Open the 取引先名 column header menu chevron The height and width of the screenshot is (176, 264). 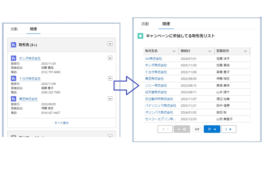point(174,51)
